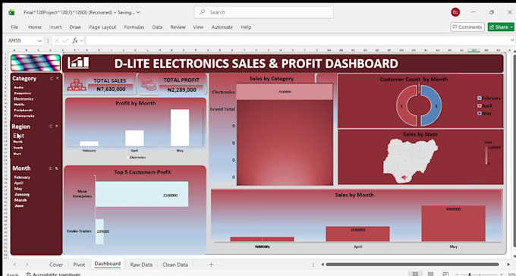Open the Comments pane button
This screenshot has height=276, width=516.
click(467, 27)
